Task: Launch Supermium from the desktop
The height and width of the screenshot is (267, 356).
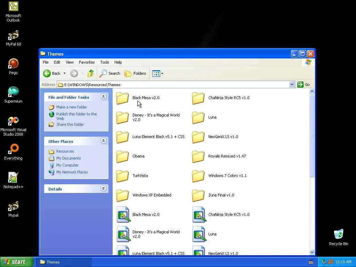Action: [13, 95]
